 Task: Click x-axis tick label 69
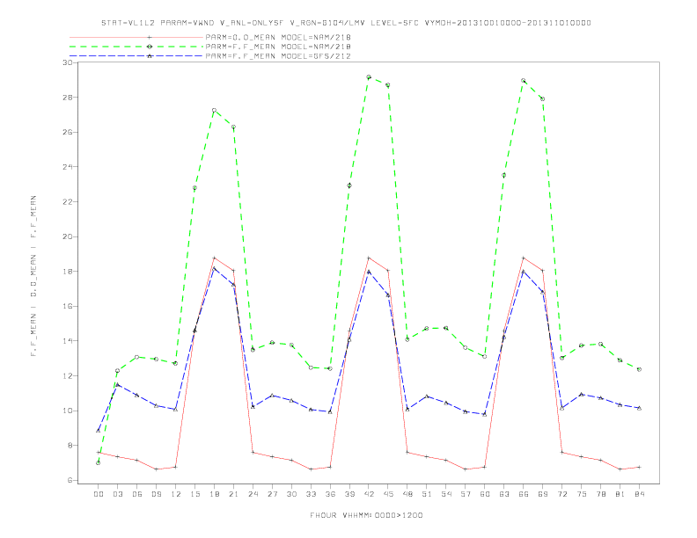click(543, 494)
